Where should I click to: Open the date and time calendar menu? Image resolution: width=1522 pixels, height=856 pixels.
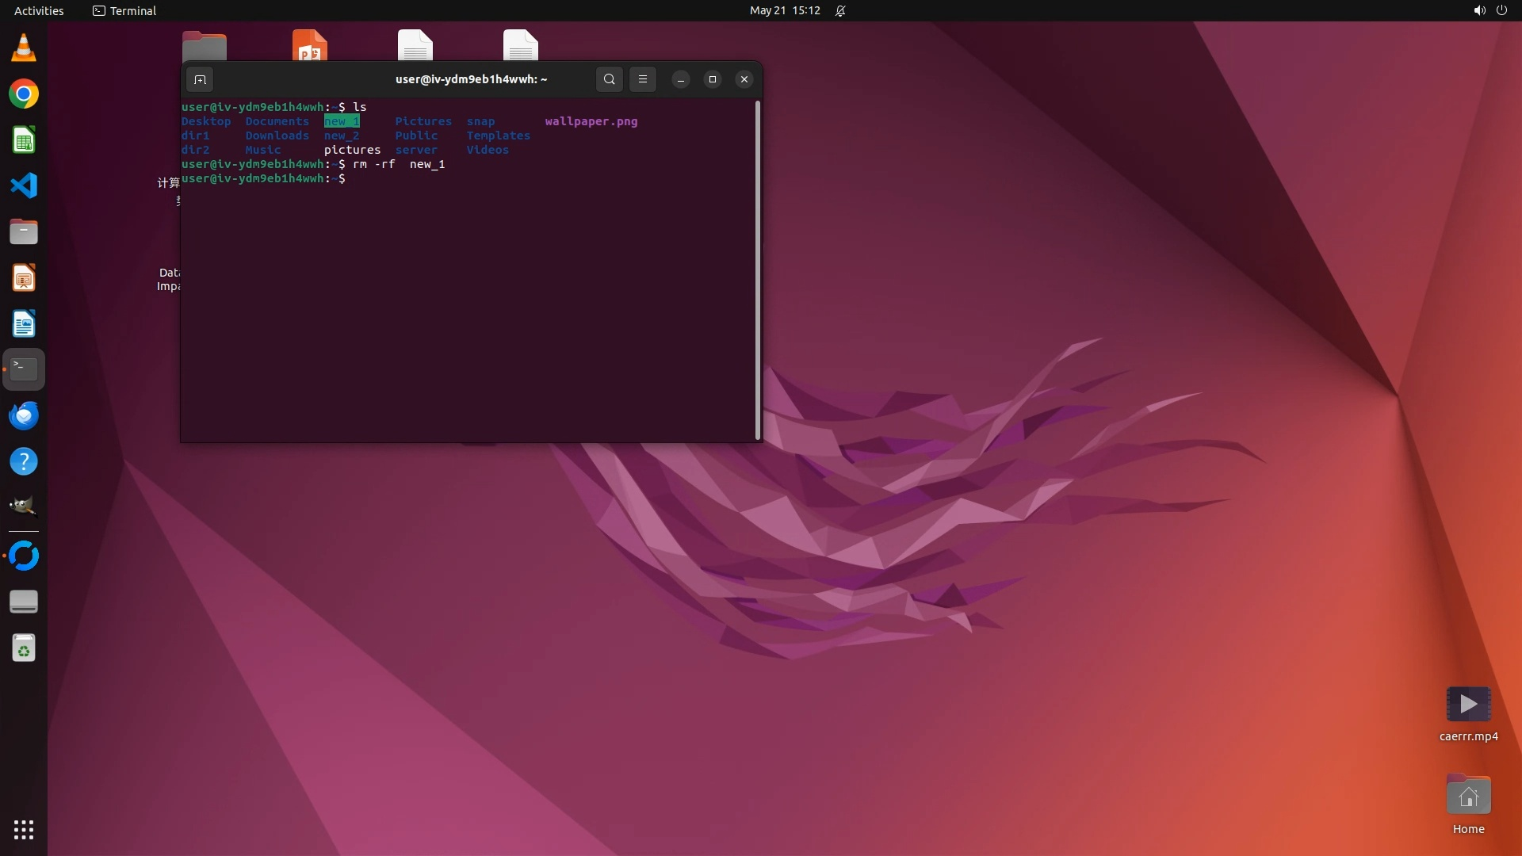(x=784, y=11)
